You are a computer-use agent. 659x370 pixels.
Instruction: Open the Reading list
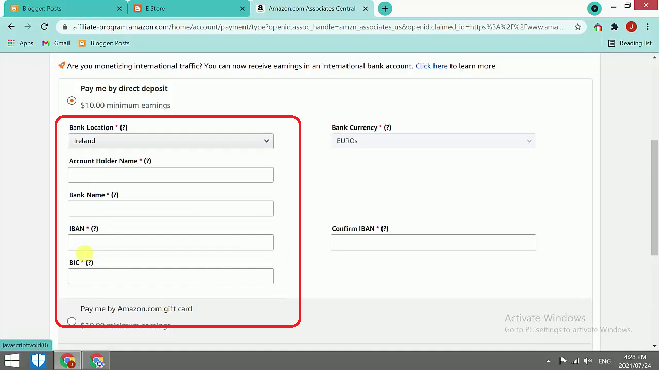(630, 43)
